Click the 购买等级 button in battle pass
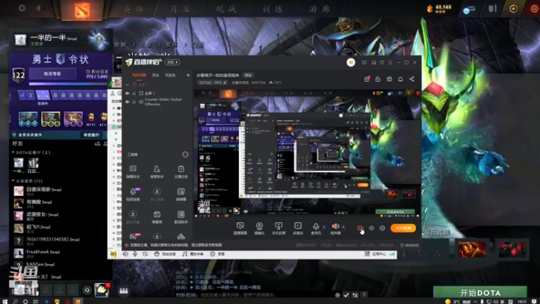This screenshot has width=540, height=304. click(53, 74)
